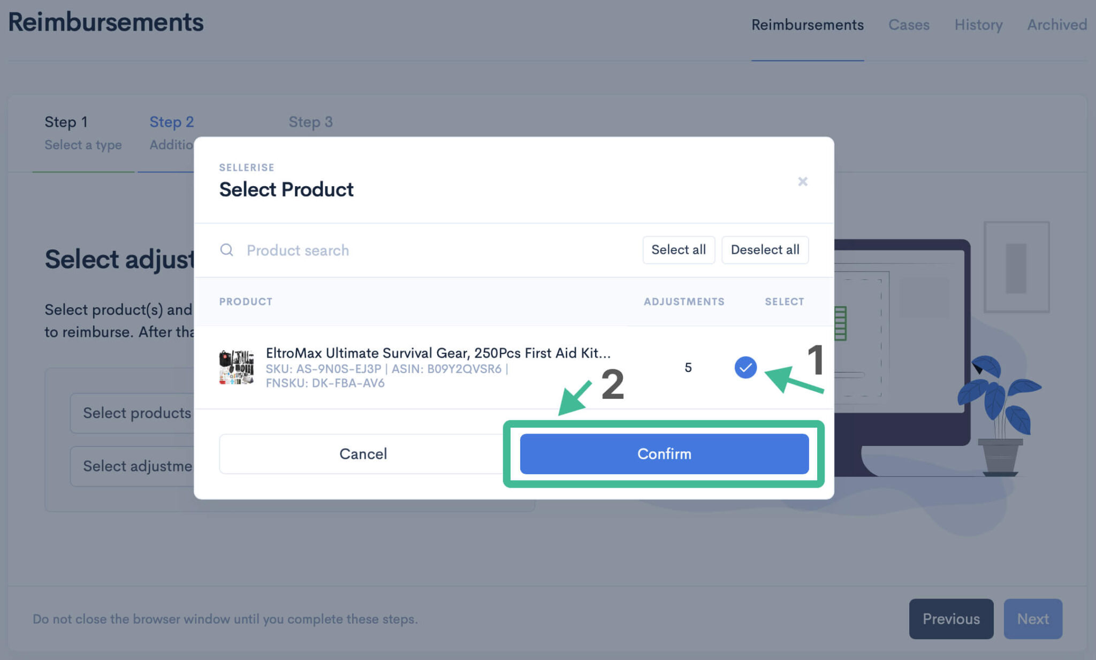The height and width of the screenshot is (660, 1096).
Task: Click the EltroMax product thumbnail image
Action: [237, 367]
